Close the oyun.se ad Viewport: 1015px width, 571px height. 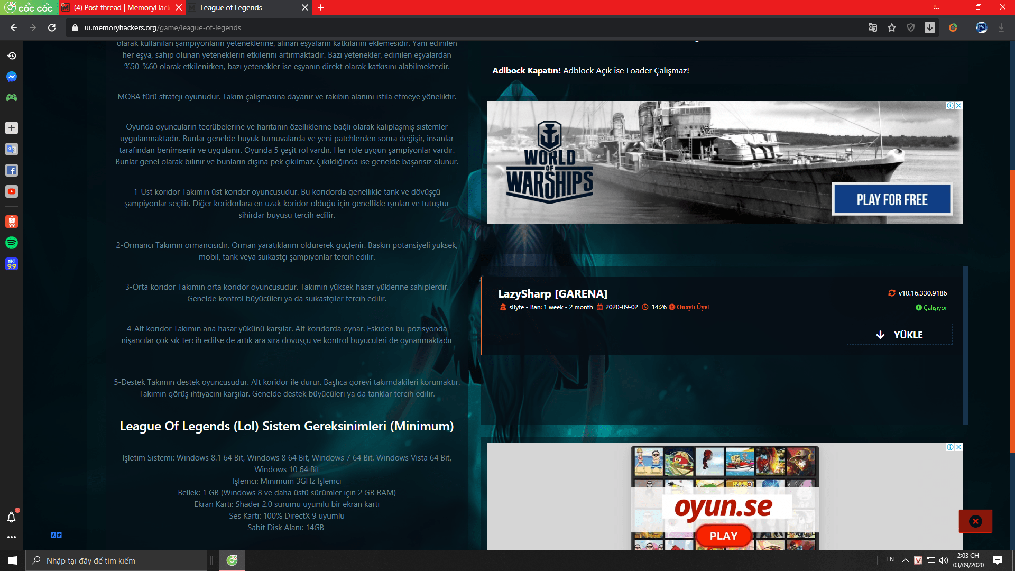959,447
